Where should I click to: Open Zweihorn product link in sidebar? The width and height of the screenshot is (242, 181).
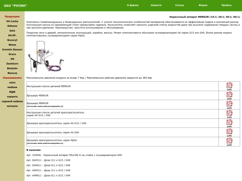(12, 63)
